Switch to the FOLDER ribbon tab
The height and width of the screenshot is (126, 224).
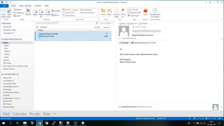[x=38, y=6]
